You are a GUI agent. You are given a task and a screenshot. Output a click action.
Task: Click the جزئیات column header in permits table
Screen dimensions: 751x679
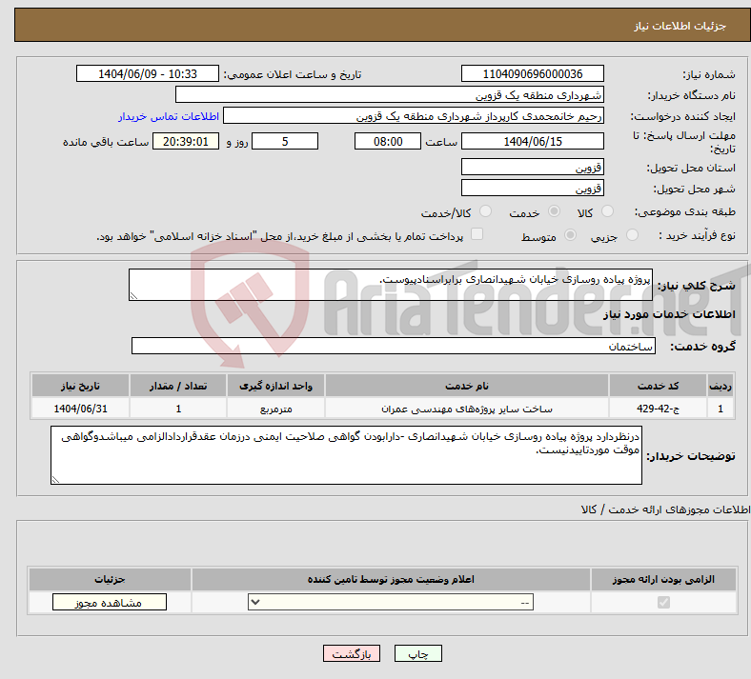110,579
